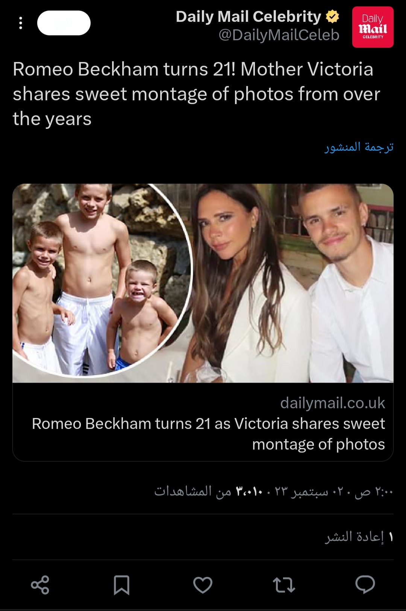Tap the share icon
This screenshot has height=611, width=406.
pyautogui.click(x=40, y=585)
